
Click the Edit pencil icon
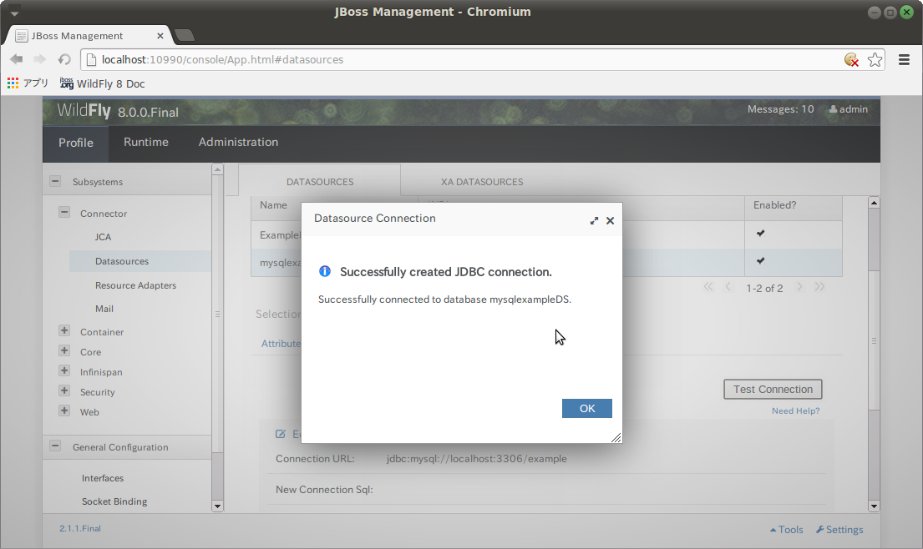pyautogui.click(x=280, y=434)
